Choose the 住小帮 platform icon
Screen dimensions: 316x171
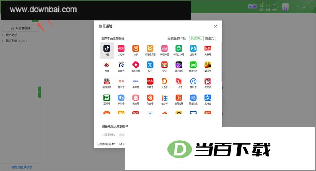coord(164,98)
